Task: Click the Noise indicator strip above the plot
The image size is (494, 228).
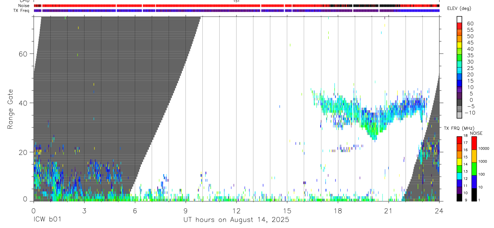Action: coord(237,6)
